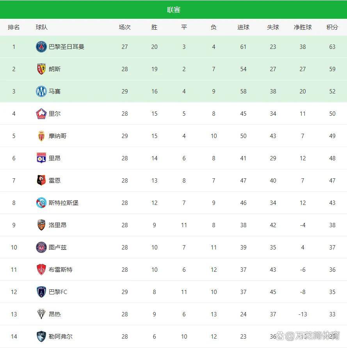The height and width of the screenshot is (348, 347).
Task: Click the Lens club crest icon
Action: pos(41,69)
